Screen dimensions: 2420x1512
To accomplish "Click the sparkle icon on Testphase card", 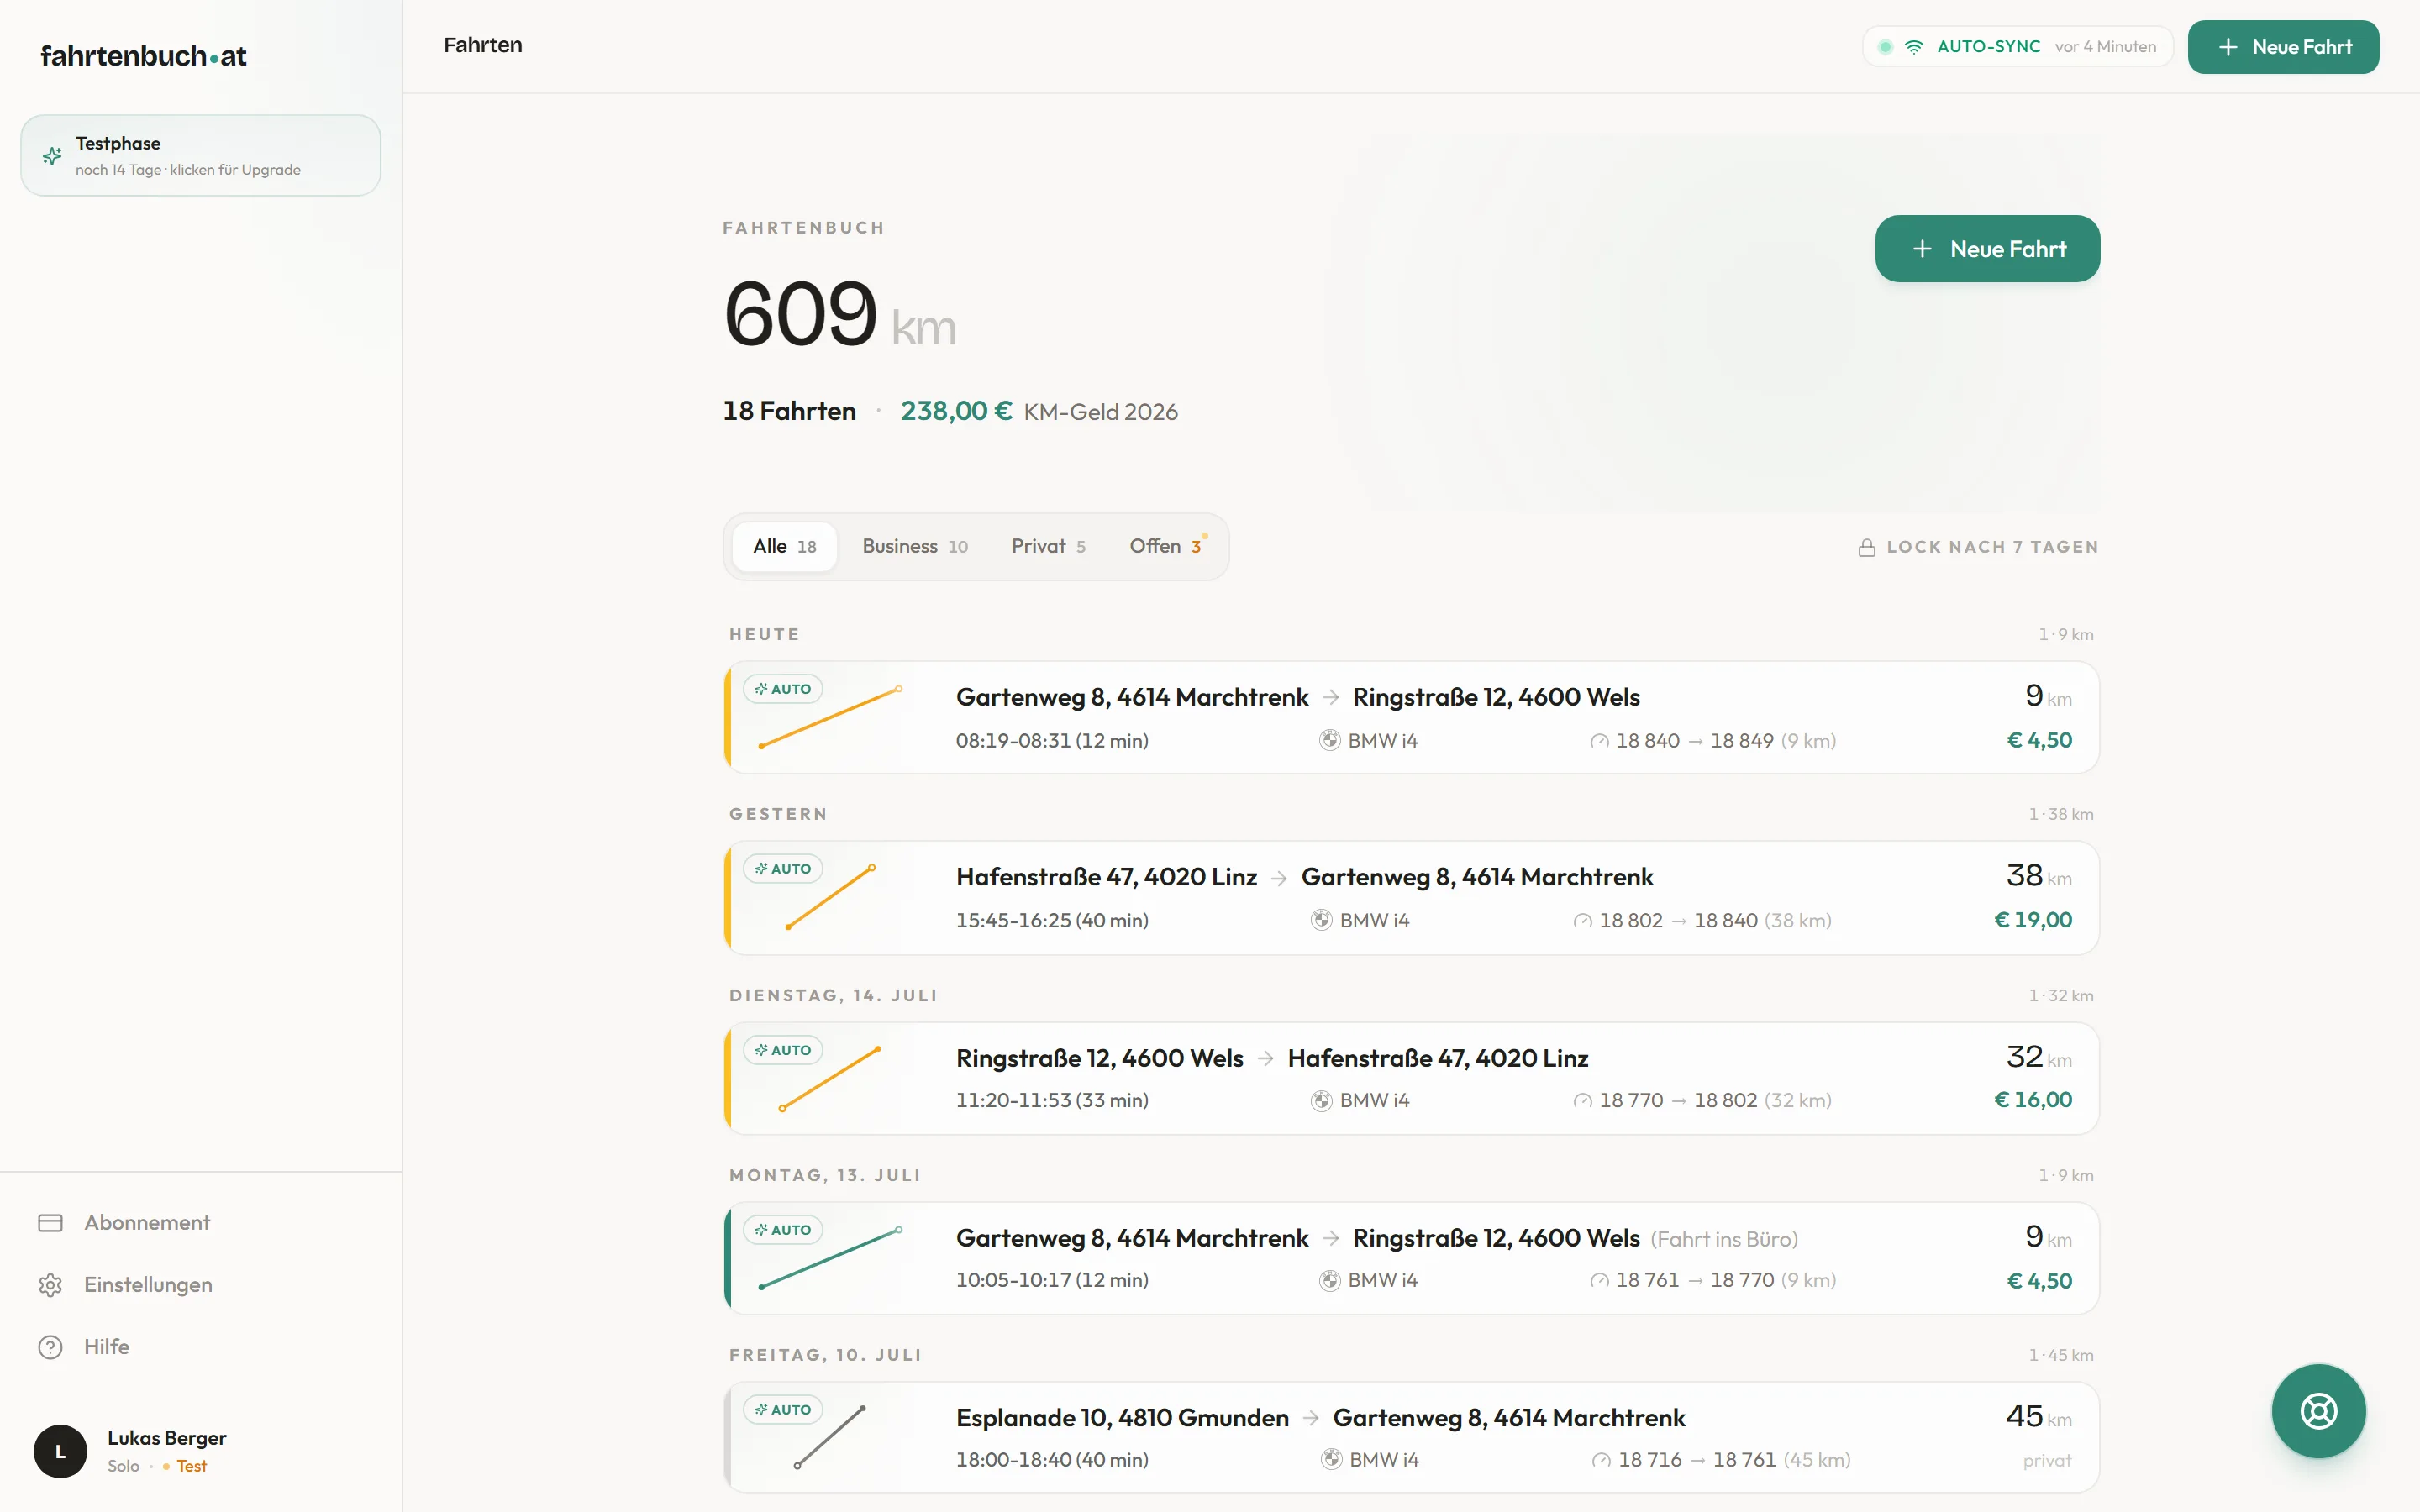I will [x=52, y=156].
